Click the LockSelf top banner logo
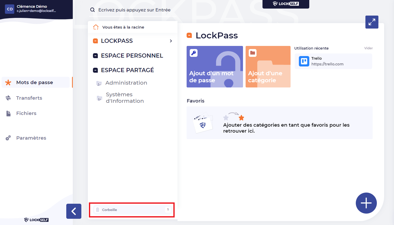The height and width of the screenshot is (225, 394). (286, 4)
